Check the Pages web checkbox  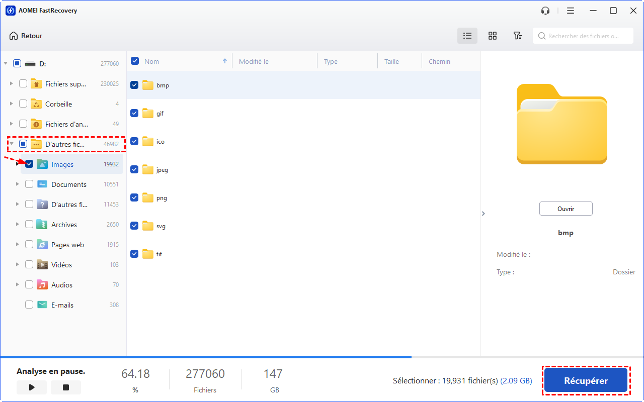(x=29, y=245)
